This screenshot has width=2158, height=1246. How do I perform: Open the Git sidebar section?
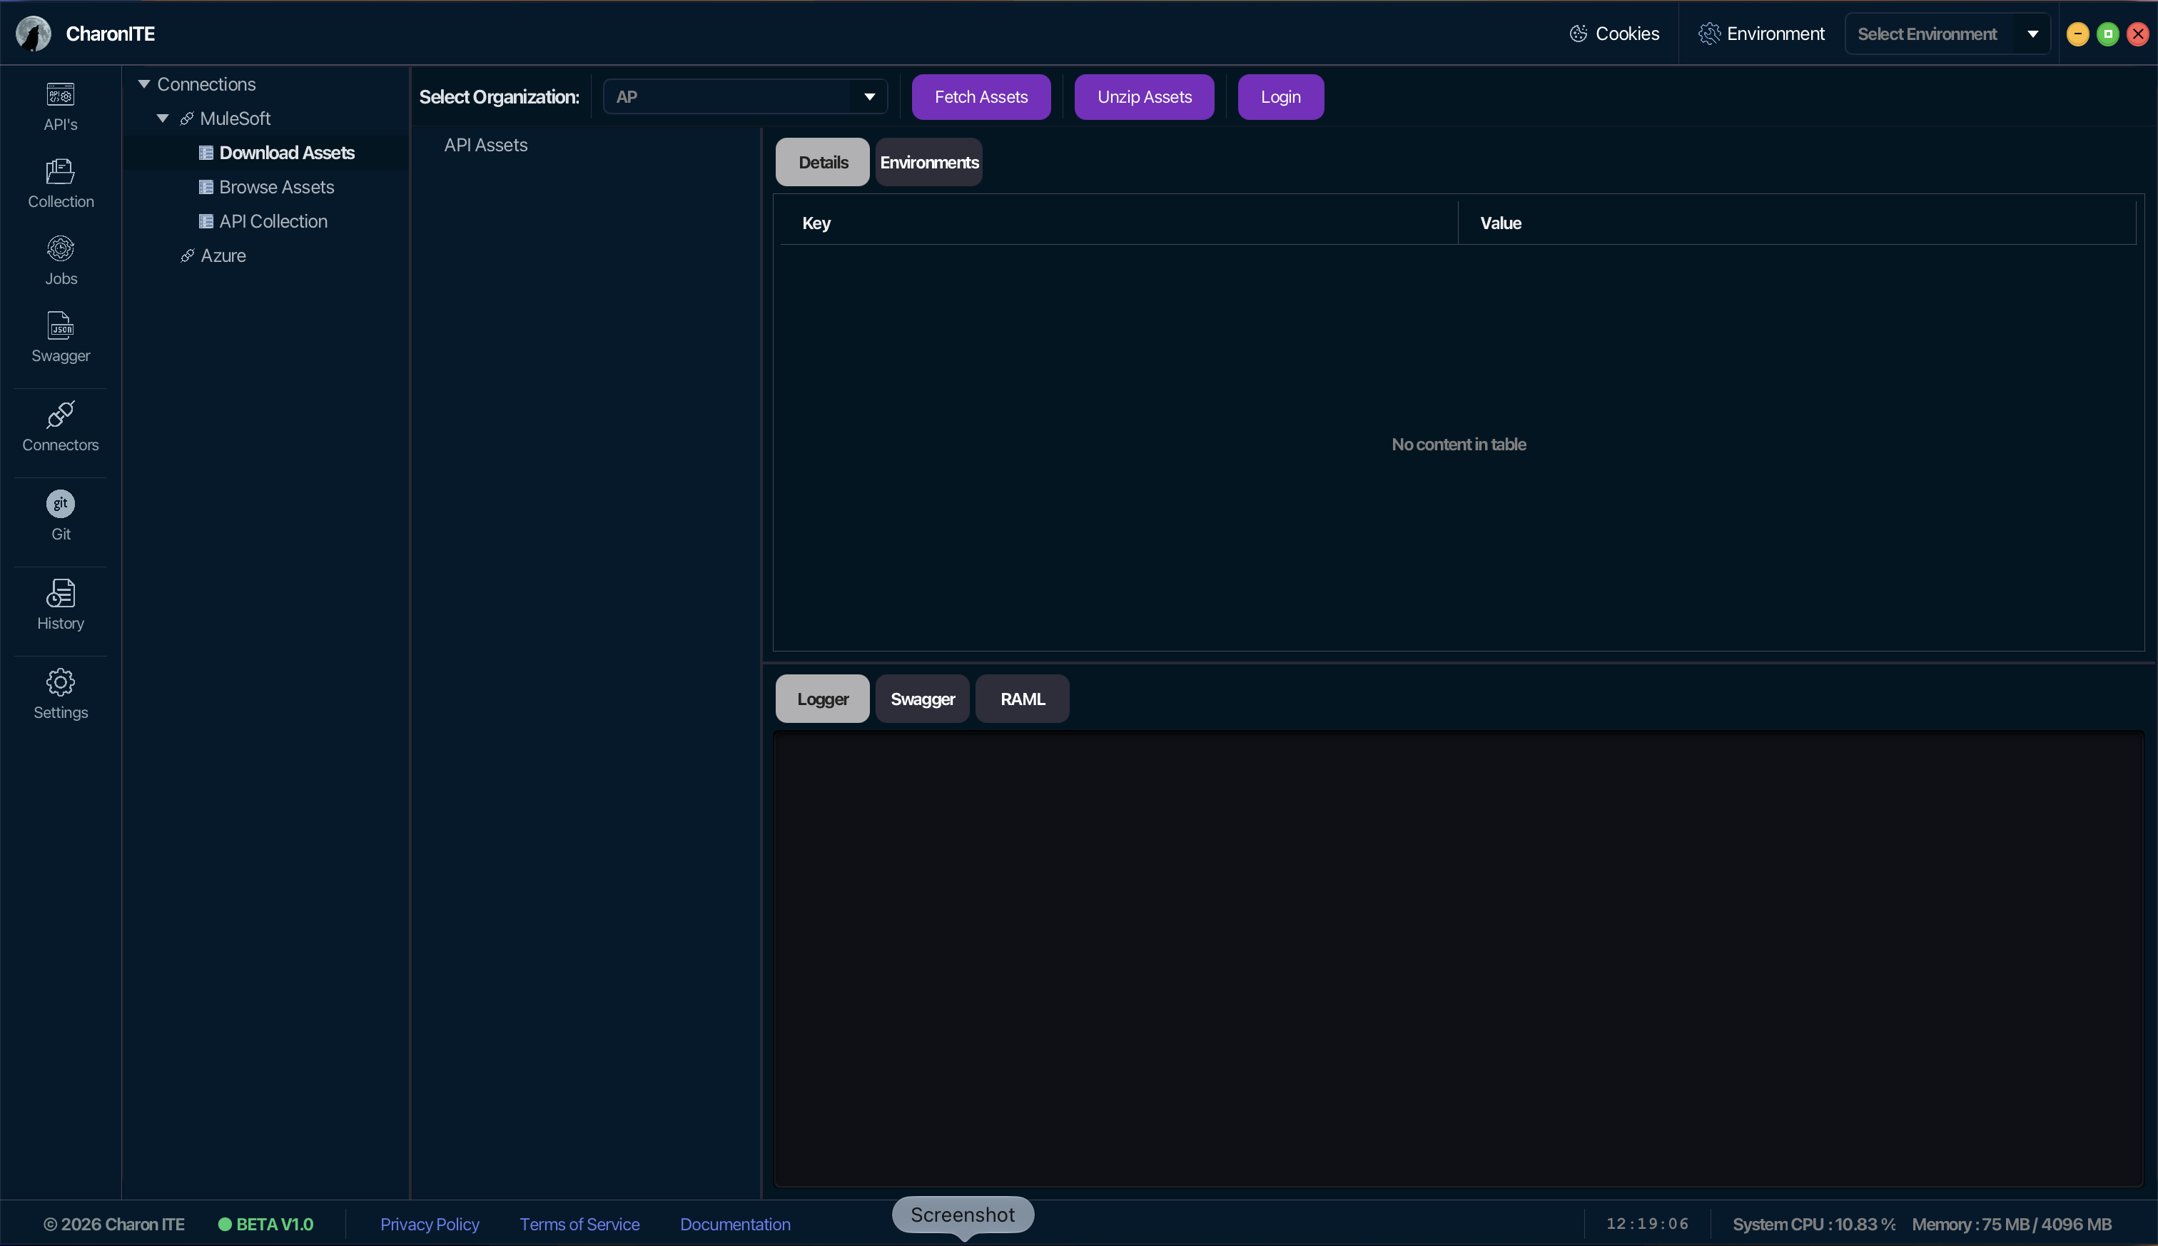[60, 515]
